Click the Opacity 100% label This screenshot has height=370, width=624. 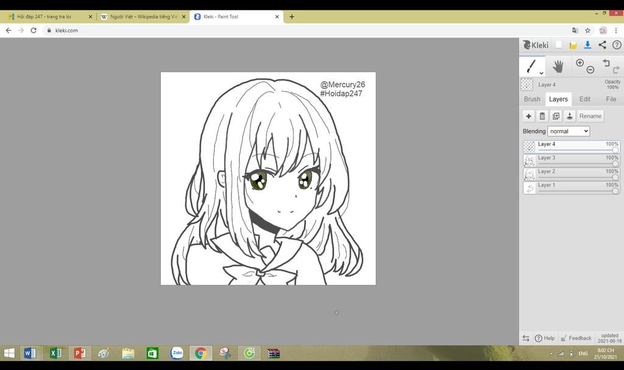pos(612,84)
